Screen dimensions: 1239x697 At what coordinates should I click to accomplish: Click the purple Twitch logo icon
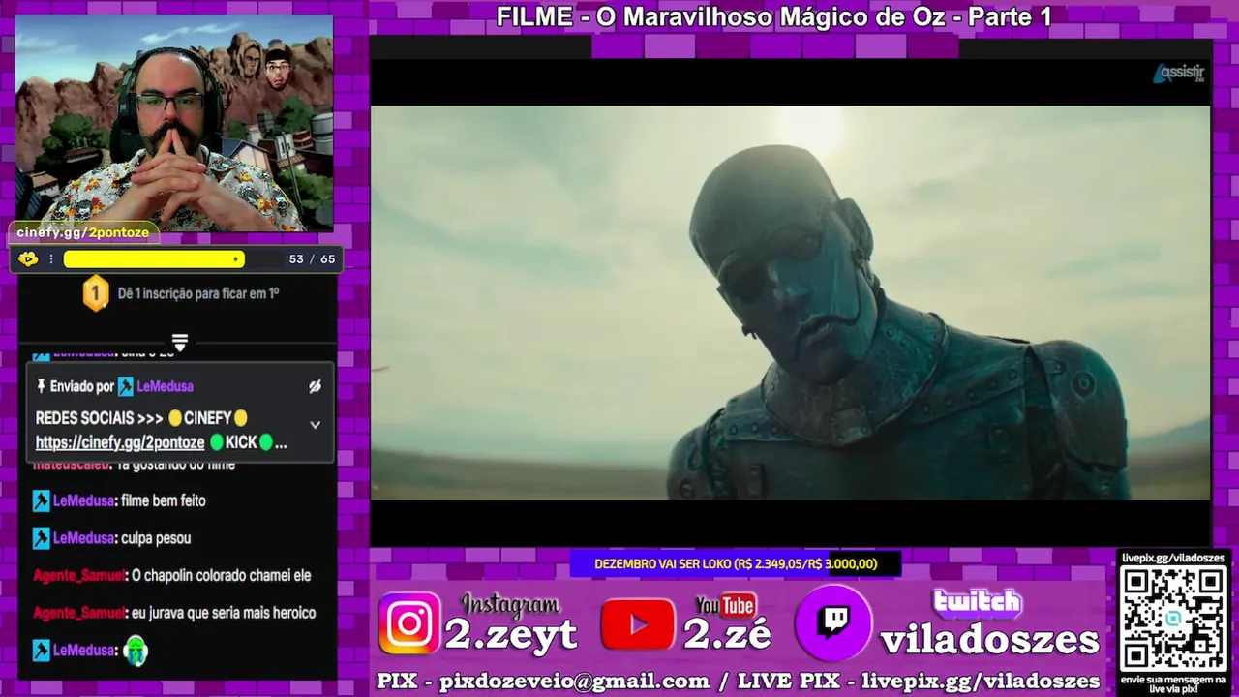(833, 622)
